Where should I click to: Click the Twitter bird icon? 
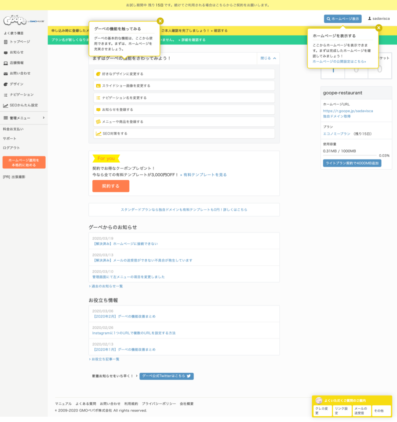pos(189,376)
